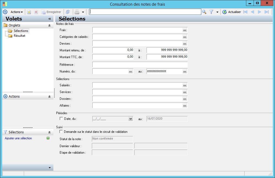Click the printer icon
275x178 pixels.
pos(77,12)
